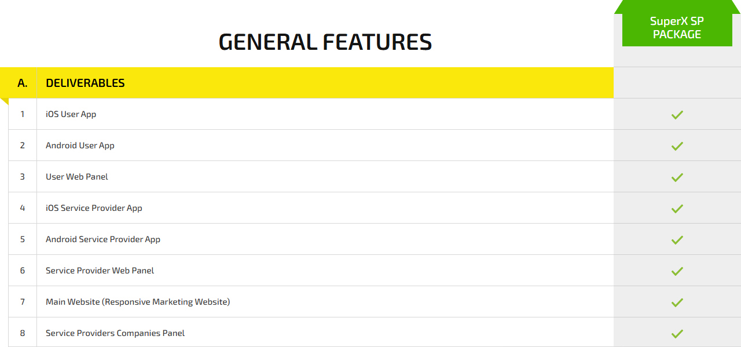Click the Service Providers Companies Panel checkmark
741x347 pixels.
point(677,334)
